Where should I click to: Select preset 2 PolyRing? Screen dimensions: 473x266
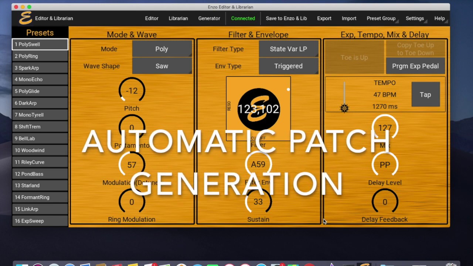tap(40, 56)
